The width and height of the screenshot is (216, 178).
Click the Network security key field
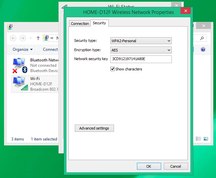click(141, 59)
